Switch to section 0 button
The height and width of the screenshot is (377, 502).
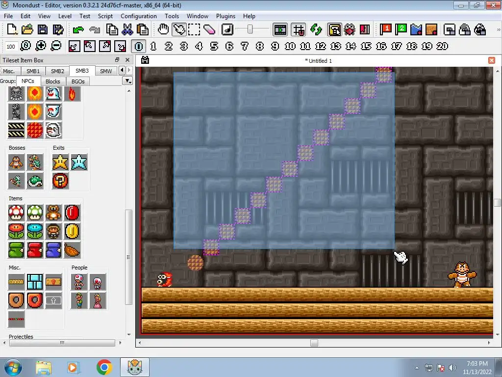[139, 46]
